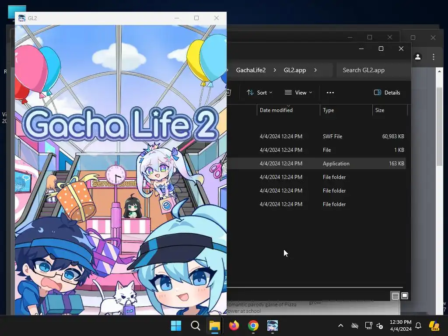Select the second File folder row
Screen dimensions: 448x336
point(317,191)
